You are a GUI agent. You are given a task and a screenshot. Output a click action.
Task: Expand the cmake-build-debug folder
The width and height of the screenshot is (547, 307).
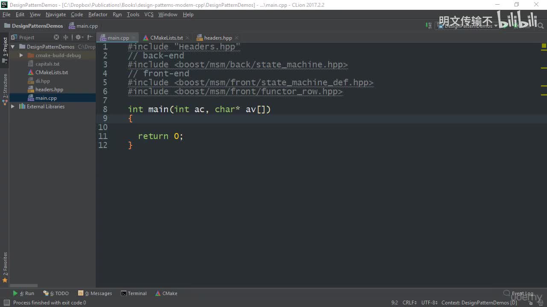21,55
